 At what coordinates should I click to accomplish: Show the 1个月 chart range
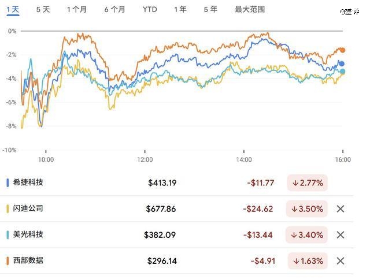click(77, 9)
